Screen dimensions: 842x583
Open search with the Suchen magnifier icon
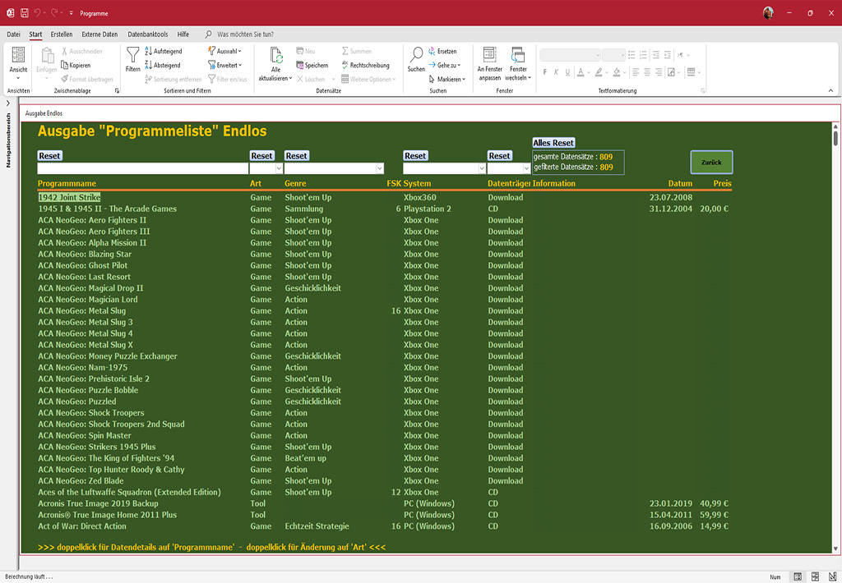416,55
